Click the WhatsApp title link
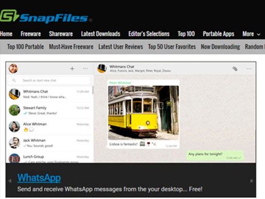The height and width of the screenshot is (199, 265). pyautogui.click(x=39, y=178)
